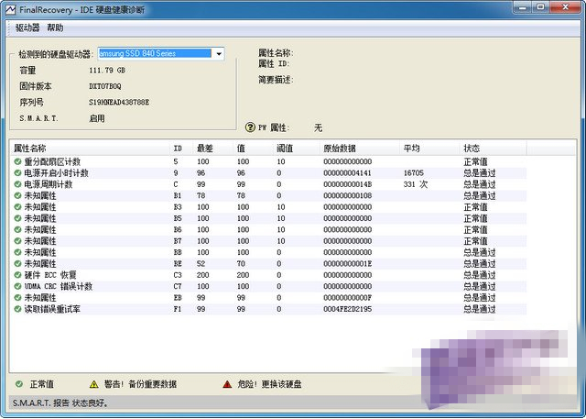586x419 pixels.
Task: Click the 警告! 备份重要数据 legend label
Action: 140,384
